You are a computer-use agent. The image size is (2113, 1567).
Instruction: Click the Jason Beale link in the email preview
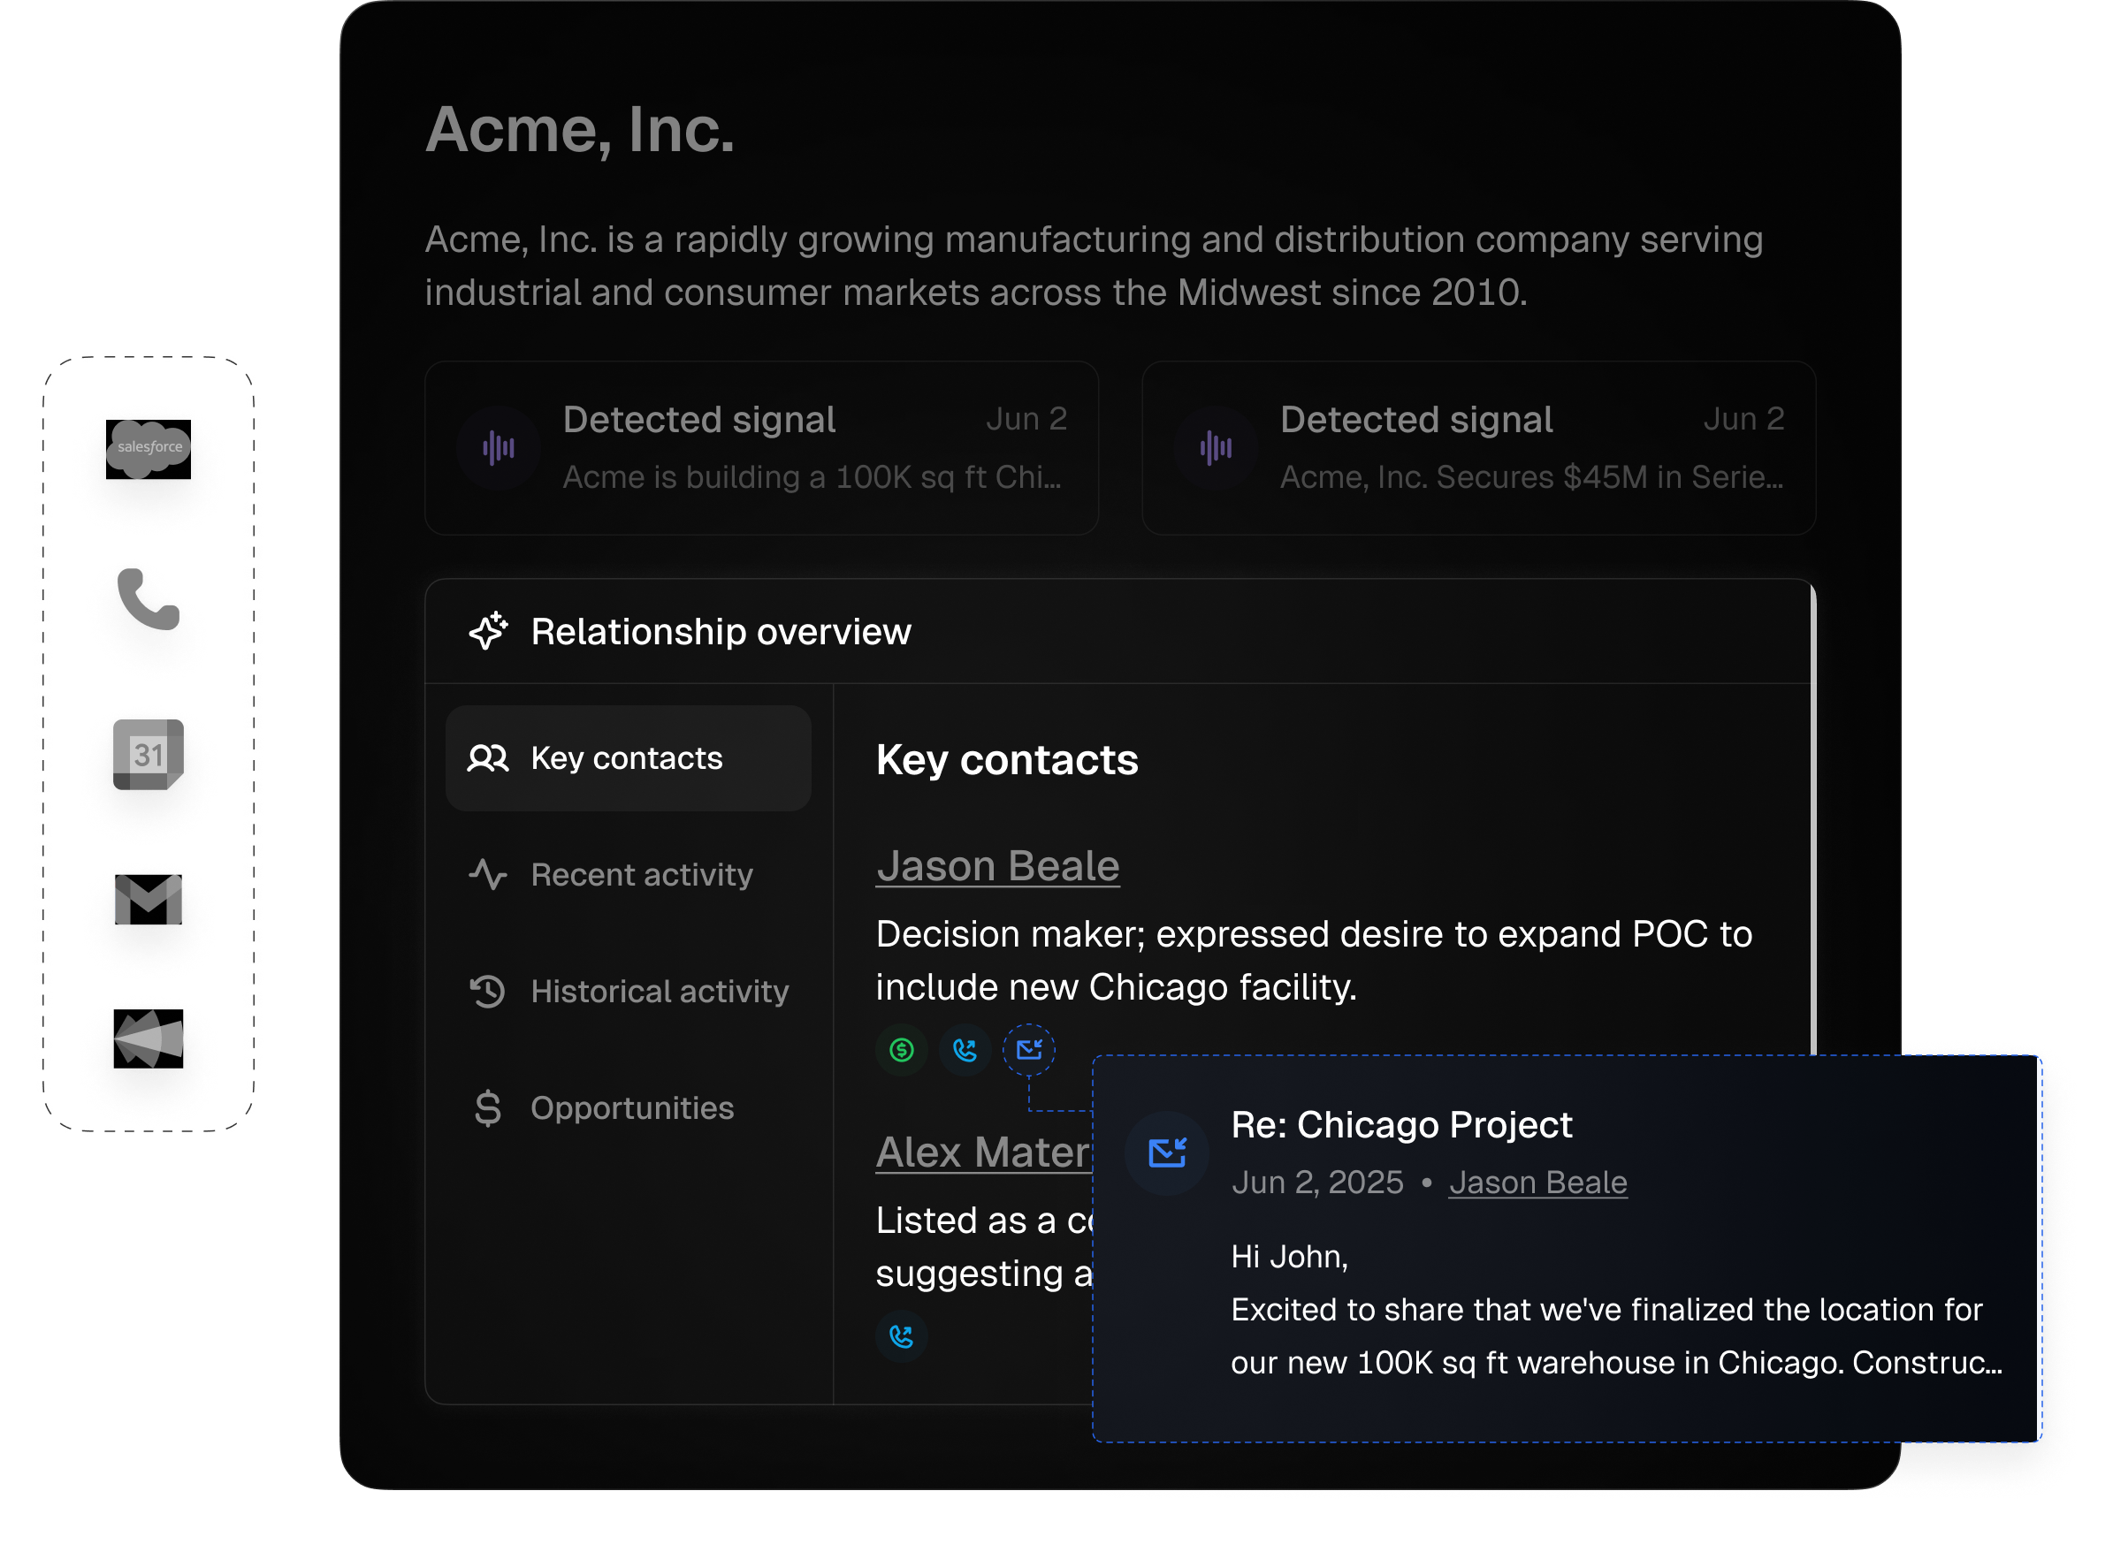[x=1538, y=1182]
